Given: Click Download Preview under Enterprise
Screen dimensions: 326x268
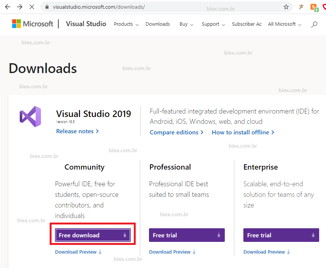Looking at the screenshot, I should click(x=267, y=252).
